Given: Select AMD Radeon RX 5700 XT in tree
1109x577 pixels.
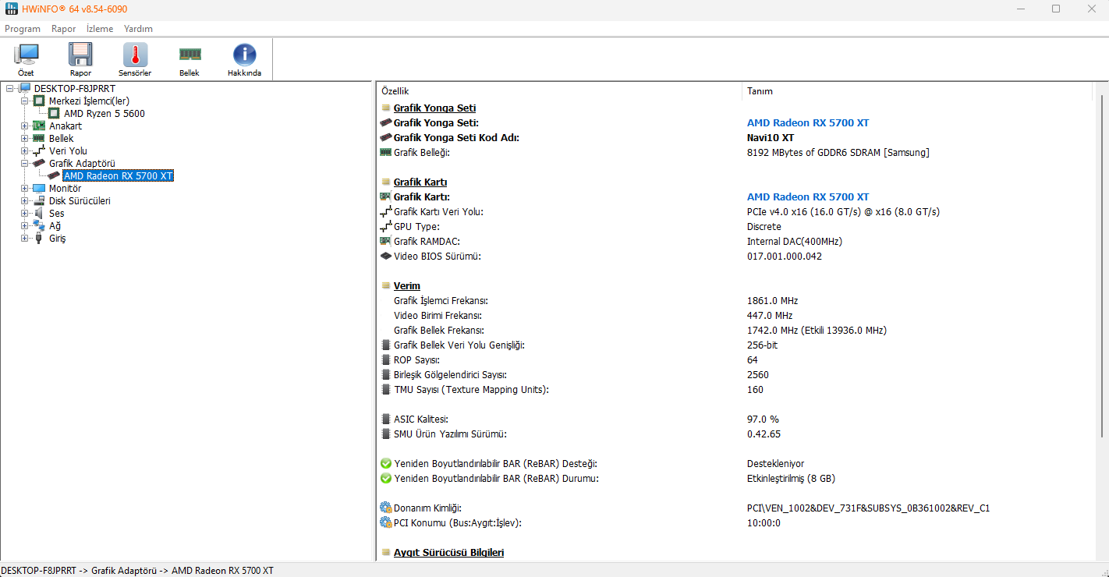Looking at the screenshot, I should coord(119,175).
